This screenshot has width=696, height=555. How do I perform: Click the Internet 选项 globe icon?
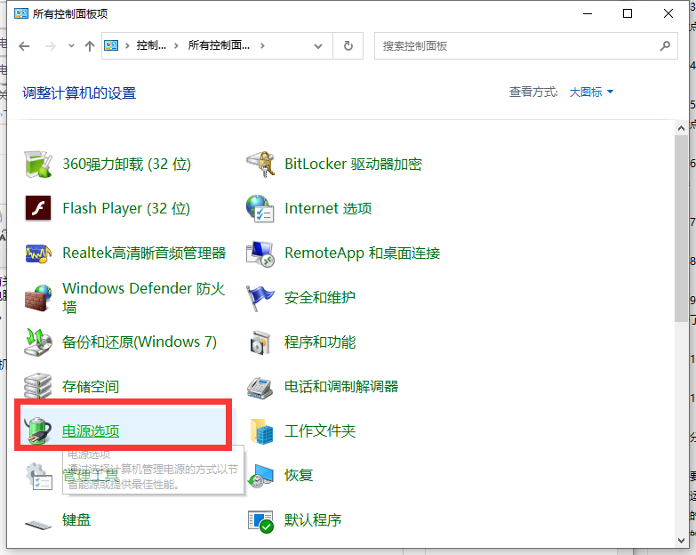click(260, 209)
